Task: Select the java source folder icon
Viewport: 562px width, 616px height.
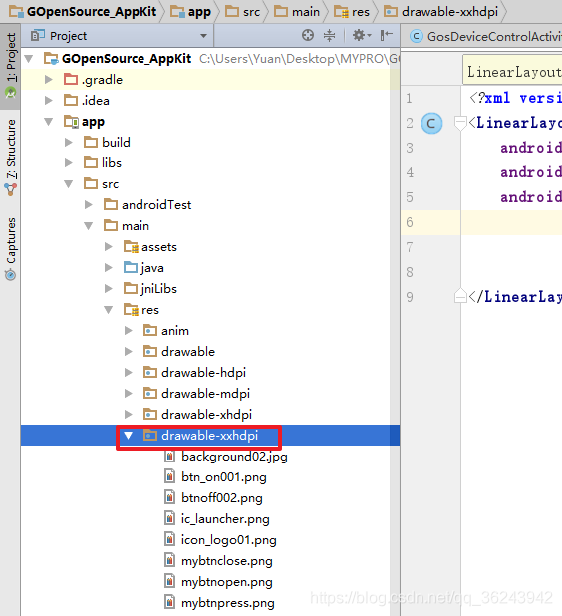Action: point(131,268)
